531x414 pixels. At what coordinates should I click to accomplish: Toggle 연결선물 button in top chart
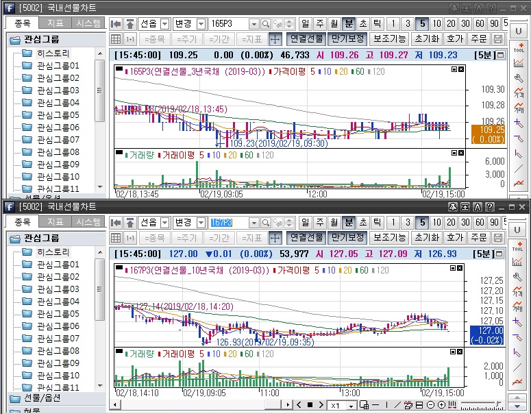point(306,39)
